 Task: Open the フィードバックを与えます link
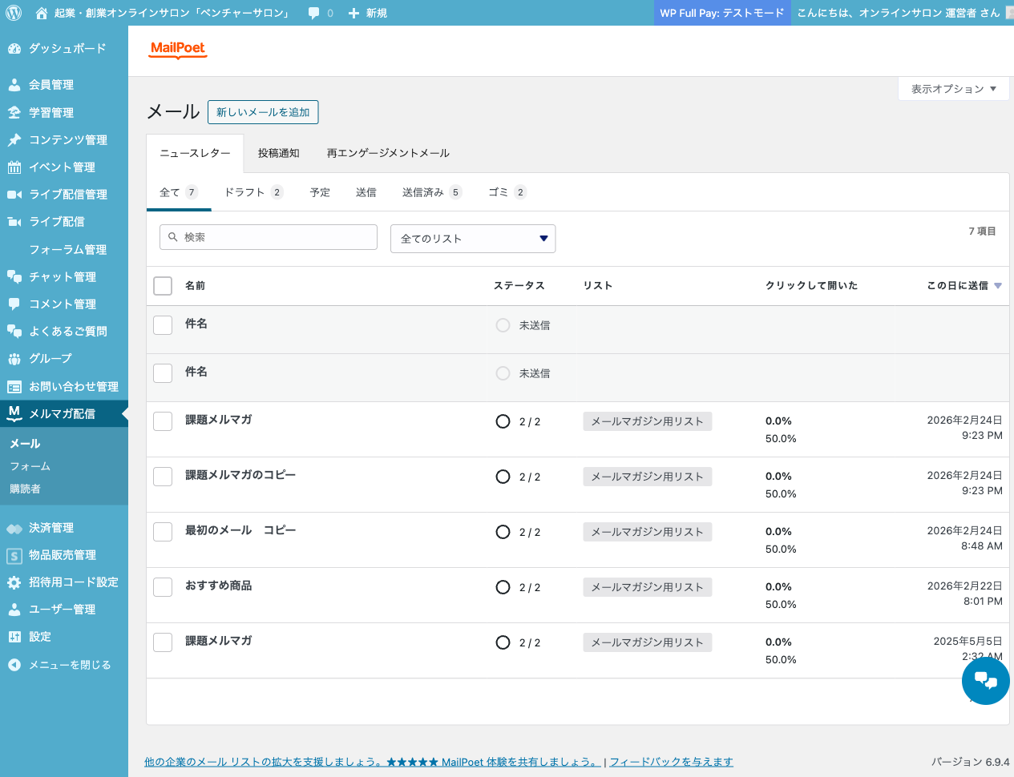pos(671,762)
